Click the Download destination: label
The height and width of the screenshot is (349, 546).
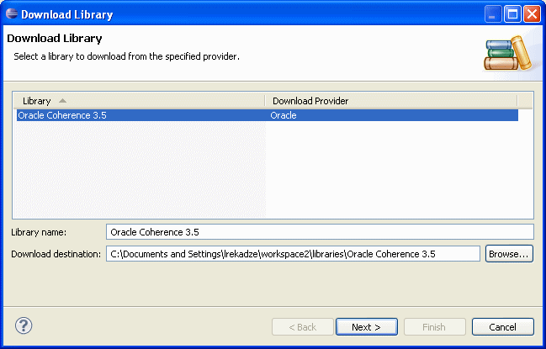point(56,254)
